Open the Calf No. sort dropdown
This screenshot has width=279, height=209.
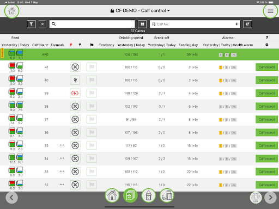(195, 24)
